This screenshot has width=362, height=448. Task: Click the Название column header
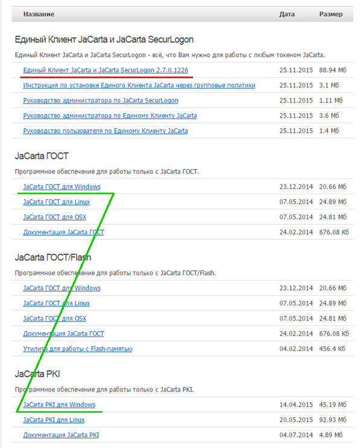click(39, 14)
